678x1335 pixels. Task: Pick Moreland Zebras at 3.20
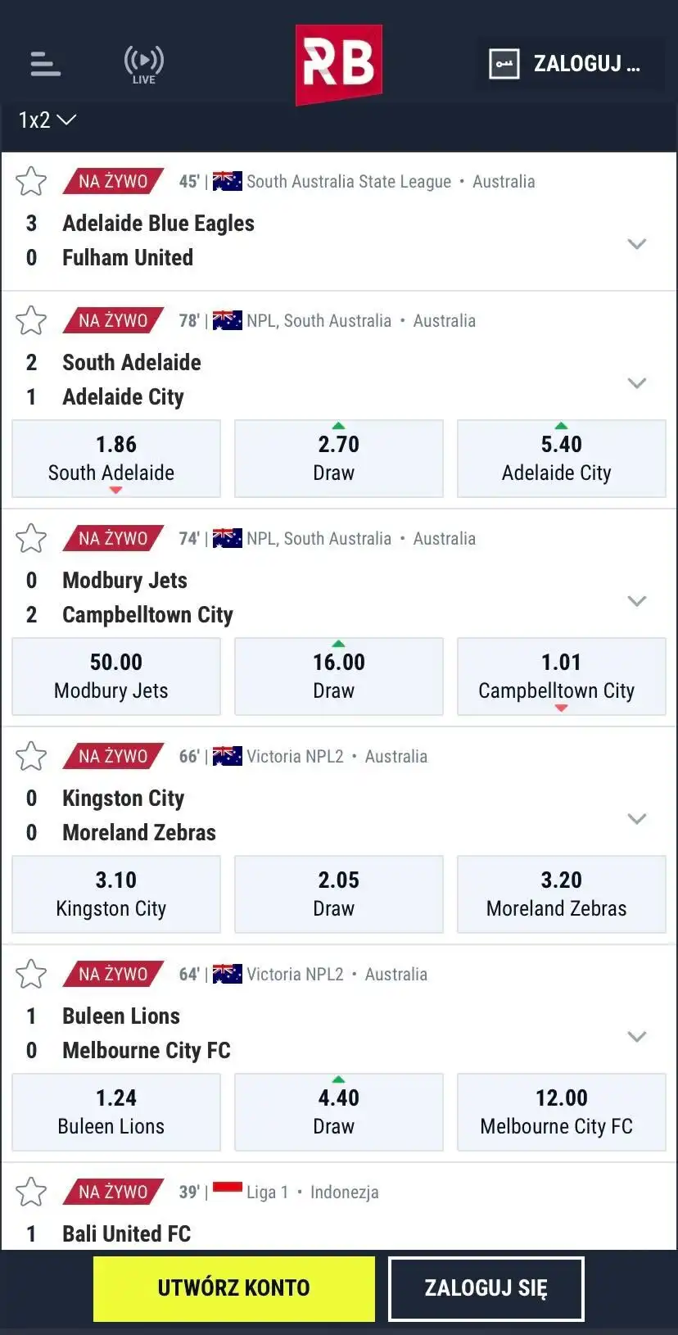(561, 894)
